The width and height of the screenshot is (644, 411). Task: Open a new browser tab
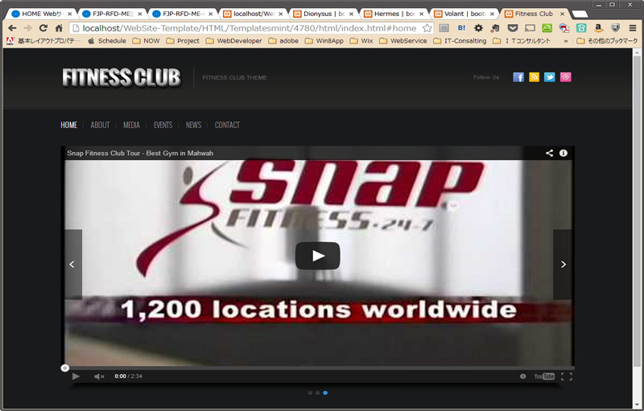pyautogui.click(x=580, y=14)
